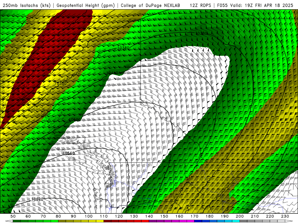Click the '80' value on the color scale
Screen dimensions: 298x223
coord(58,216)
